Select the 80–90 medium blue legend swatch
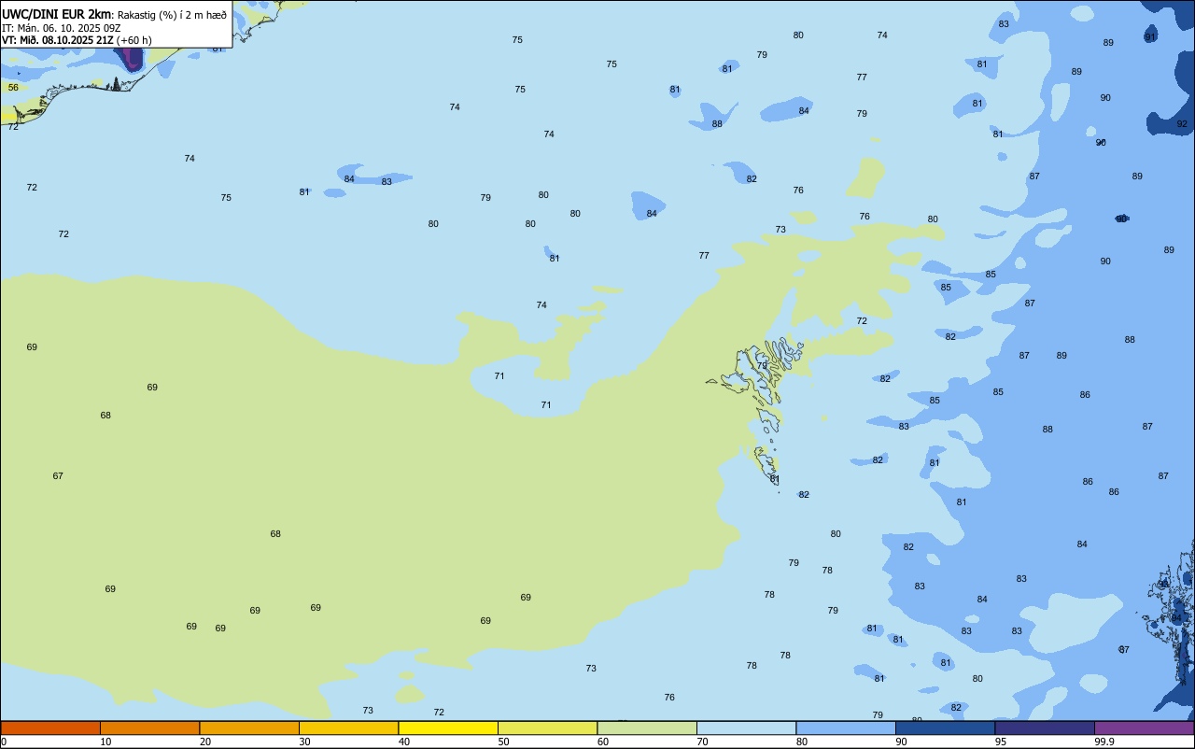Viewport: 1195px width, 749px height. [846, 728]
